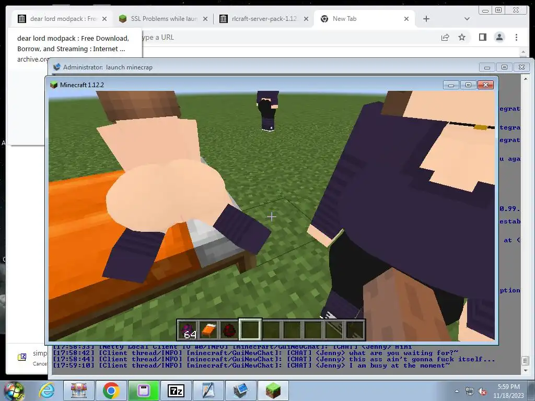Open the purple device icon on taskbar
The image size is (535, 401).
(x=143, y=391)
